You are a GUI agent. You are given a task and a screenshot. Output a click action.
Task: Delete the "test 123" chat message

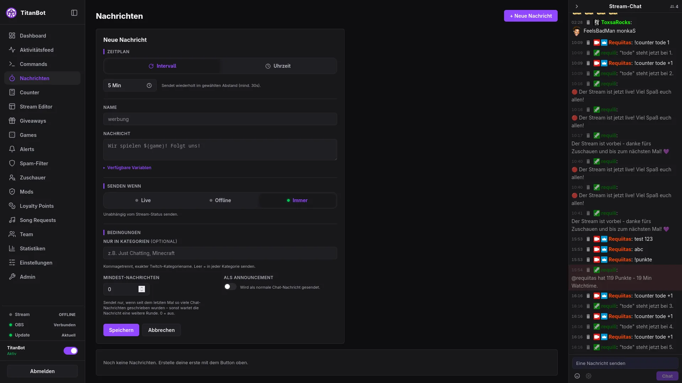[588, 239]
